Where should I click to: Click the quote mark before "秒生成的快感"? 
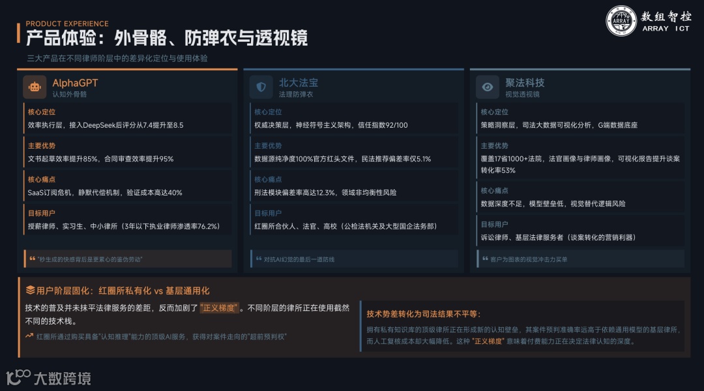pos(33,259)
